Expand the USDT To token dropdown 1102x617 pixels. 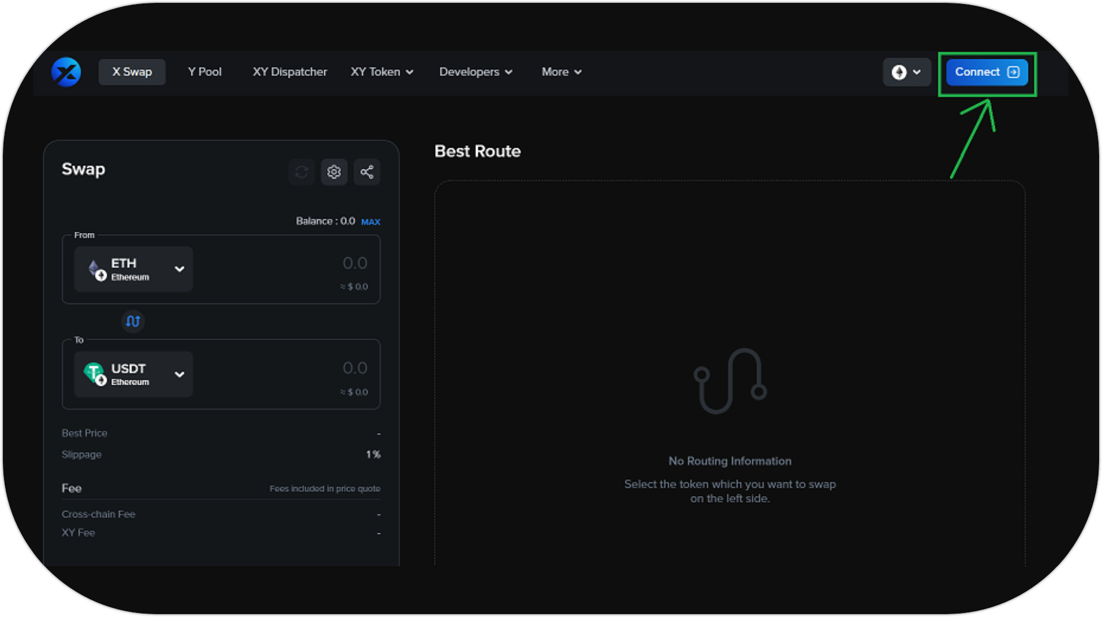coord(179,374)
